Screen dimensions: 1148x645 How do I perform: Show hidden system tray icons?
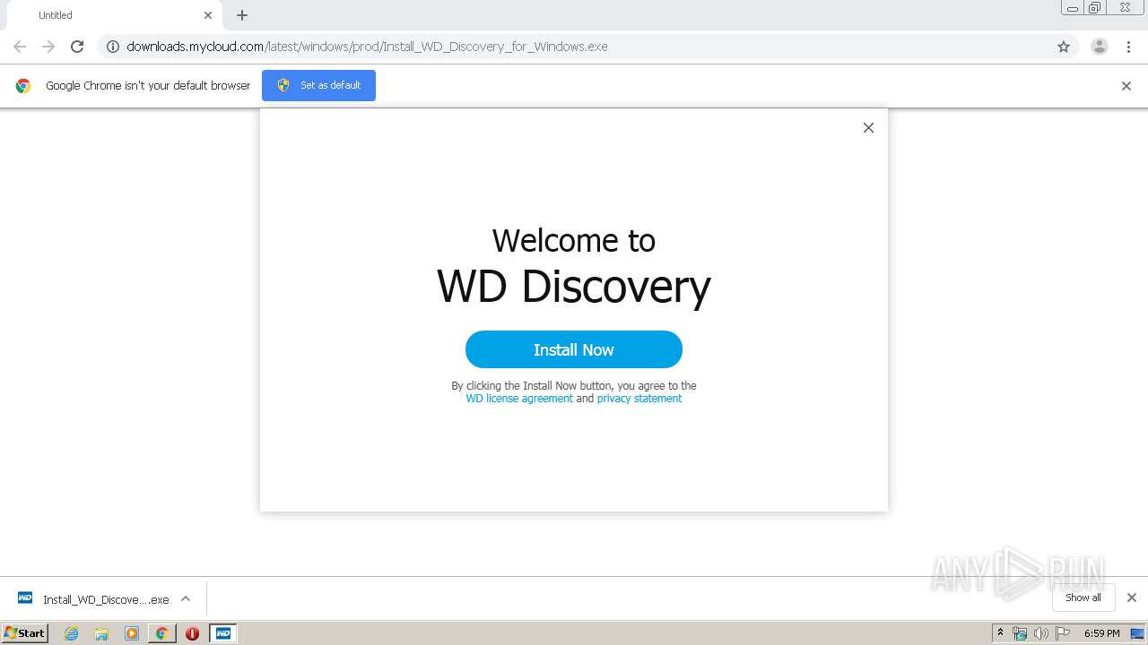1000,633
